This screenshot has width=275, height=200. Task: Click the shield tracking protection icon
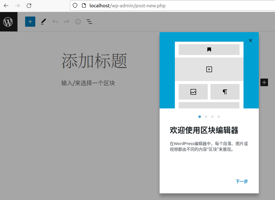coord(75,6)
